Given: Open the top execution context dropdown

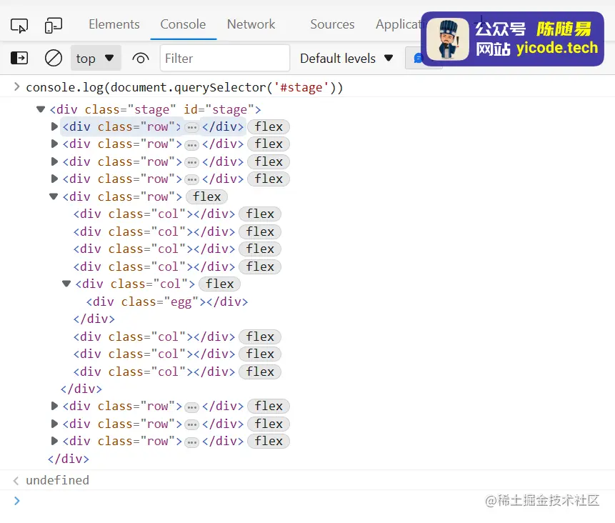Looking at the screenshot, I should 96,58.
